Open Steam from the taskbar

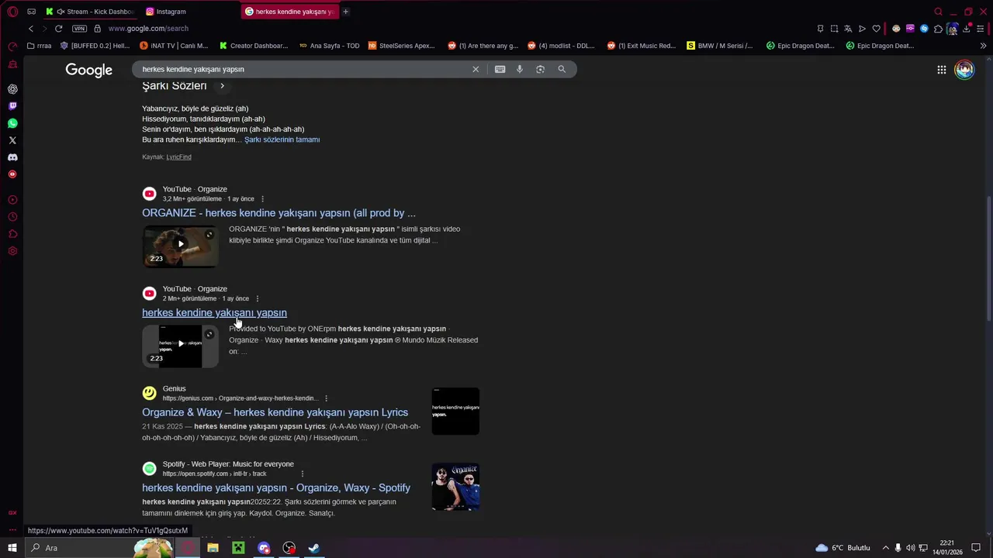314,548
